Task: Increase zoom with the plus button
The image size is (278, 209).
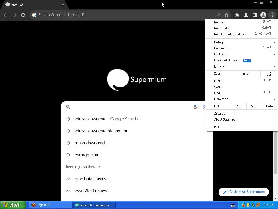Action: pos(255,74)
